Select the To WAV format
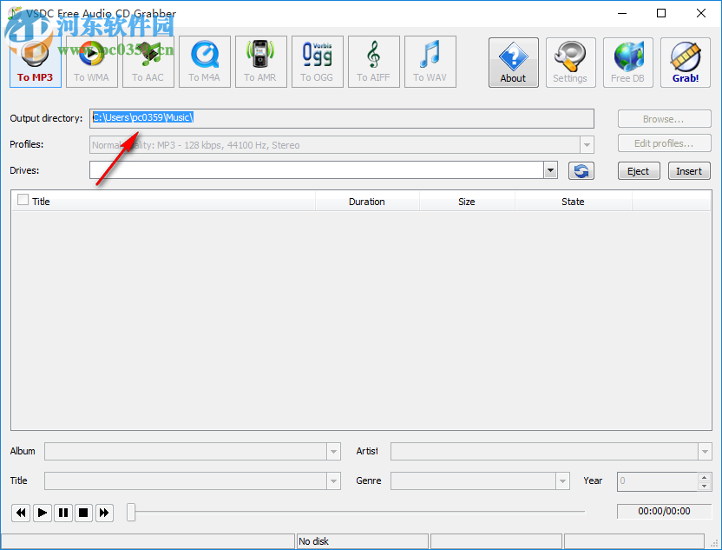This screenshot has height=550, width=722. [430, 61]
